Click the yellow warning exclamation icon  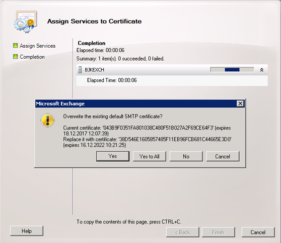click(x=47, y=120)
